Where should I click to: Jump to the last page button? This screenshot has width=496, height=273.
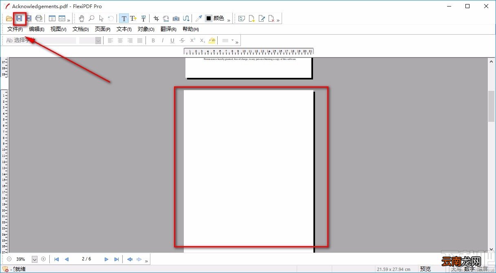tap(117, 259)
